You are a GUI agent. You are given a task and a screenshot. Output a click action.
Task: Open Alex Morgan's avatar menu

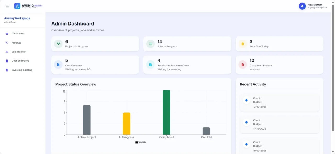[x=302, y=6]
